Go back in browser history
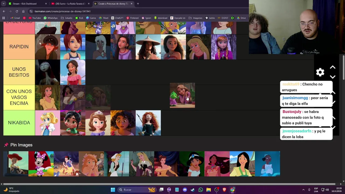 4,11
